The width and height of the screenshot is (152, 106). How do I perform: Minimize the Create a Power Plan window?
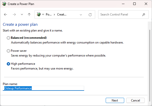pos(123,4)
